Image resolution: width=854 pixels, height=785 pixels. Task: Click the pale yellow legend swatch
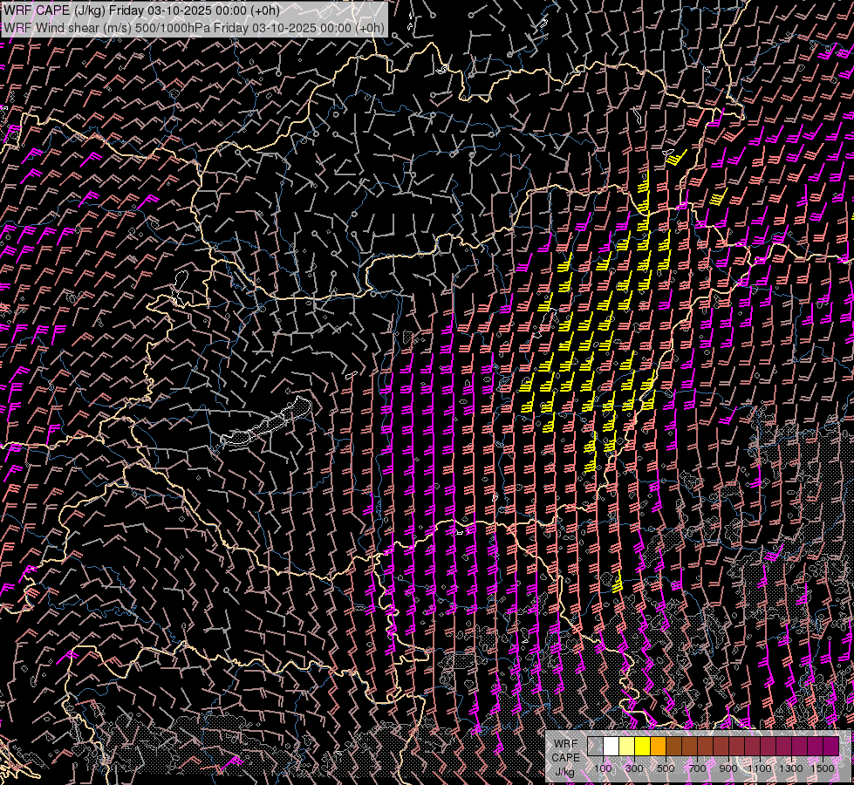626,746
